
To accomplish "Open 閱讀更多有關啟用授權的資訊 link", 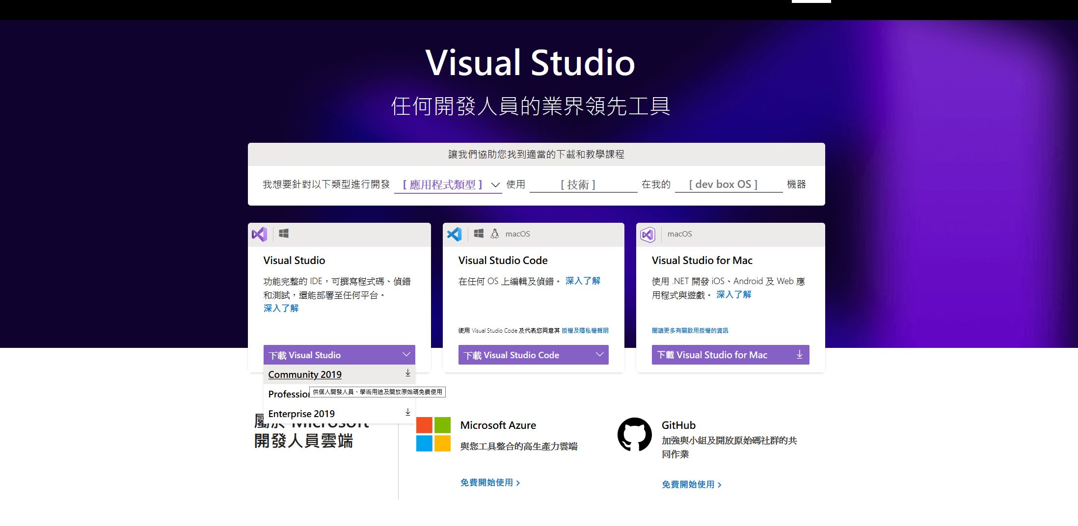I will point(690,331).
